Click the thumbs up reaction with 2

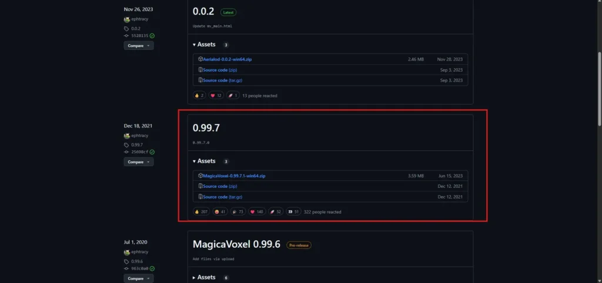(199, 95)
